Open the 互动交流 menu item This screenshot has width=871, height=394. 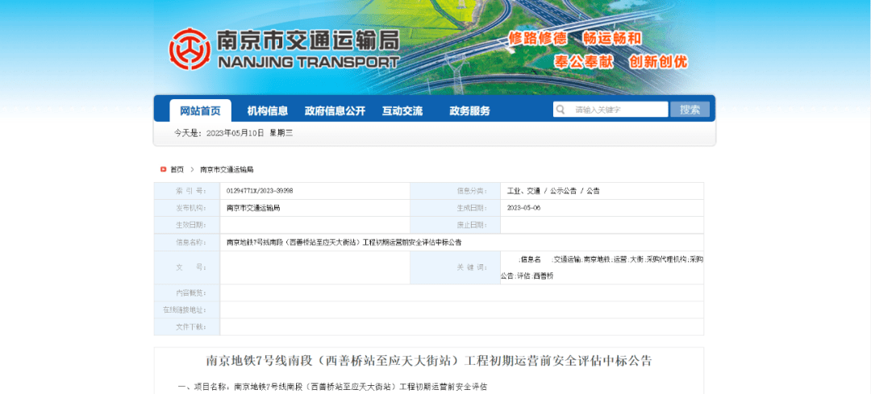pyautogui.click(x=402, y=111)
